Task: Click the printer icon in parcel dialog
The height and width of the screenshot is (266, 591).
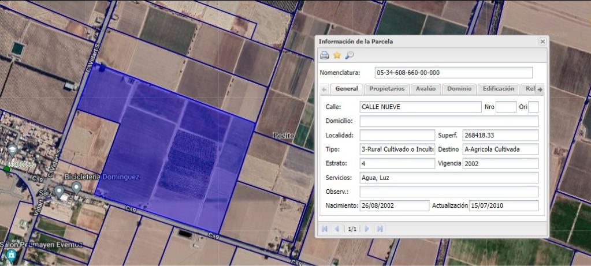Action: pos(324,55)
